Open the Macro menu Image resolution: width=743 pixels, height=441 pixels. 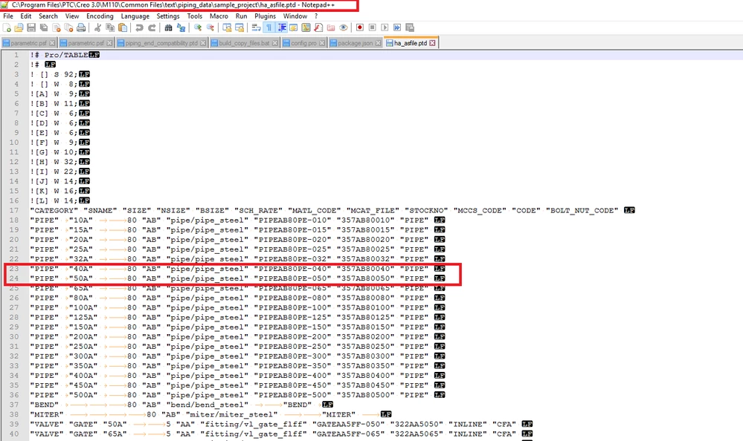pos(219,16)
